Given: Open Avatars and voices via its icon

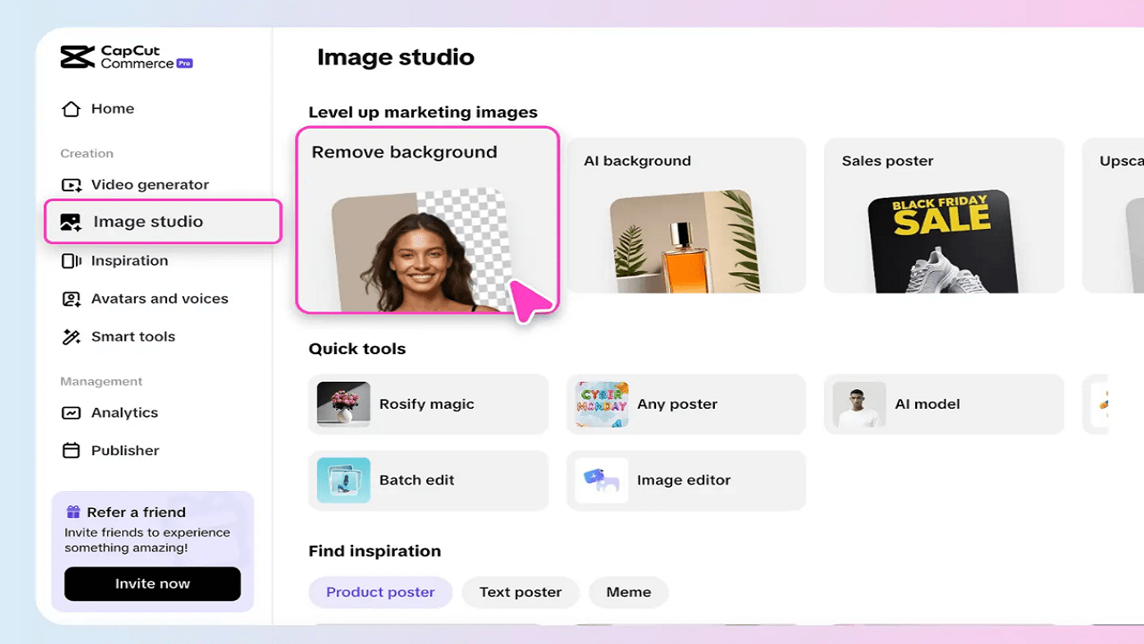Looking at the screenshot, I should (71, 298).
